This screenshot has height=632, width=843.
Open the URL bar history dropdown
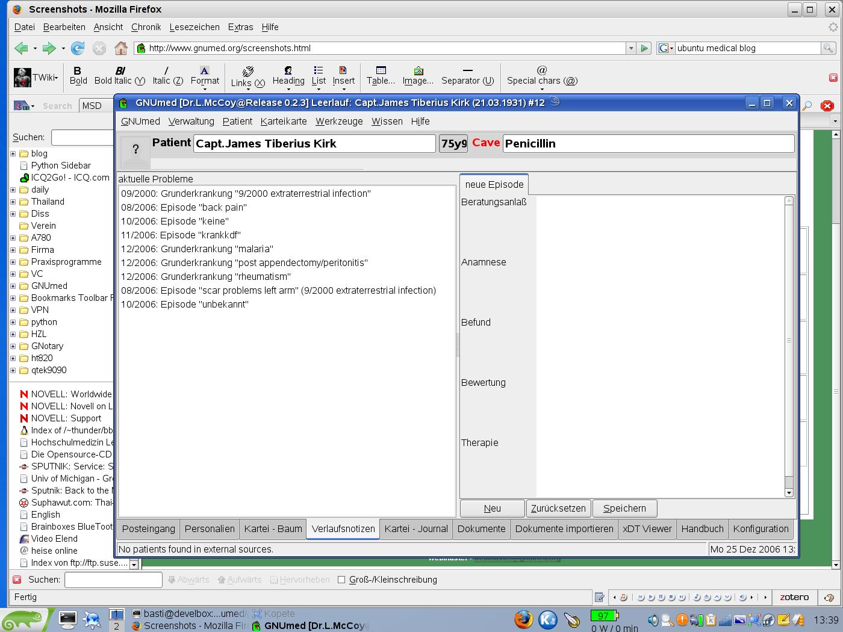click(x=630, y=48)
